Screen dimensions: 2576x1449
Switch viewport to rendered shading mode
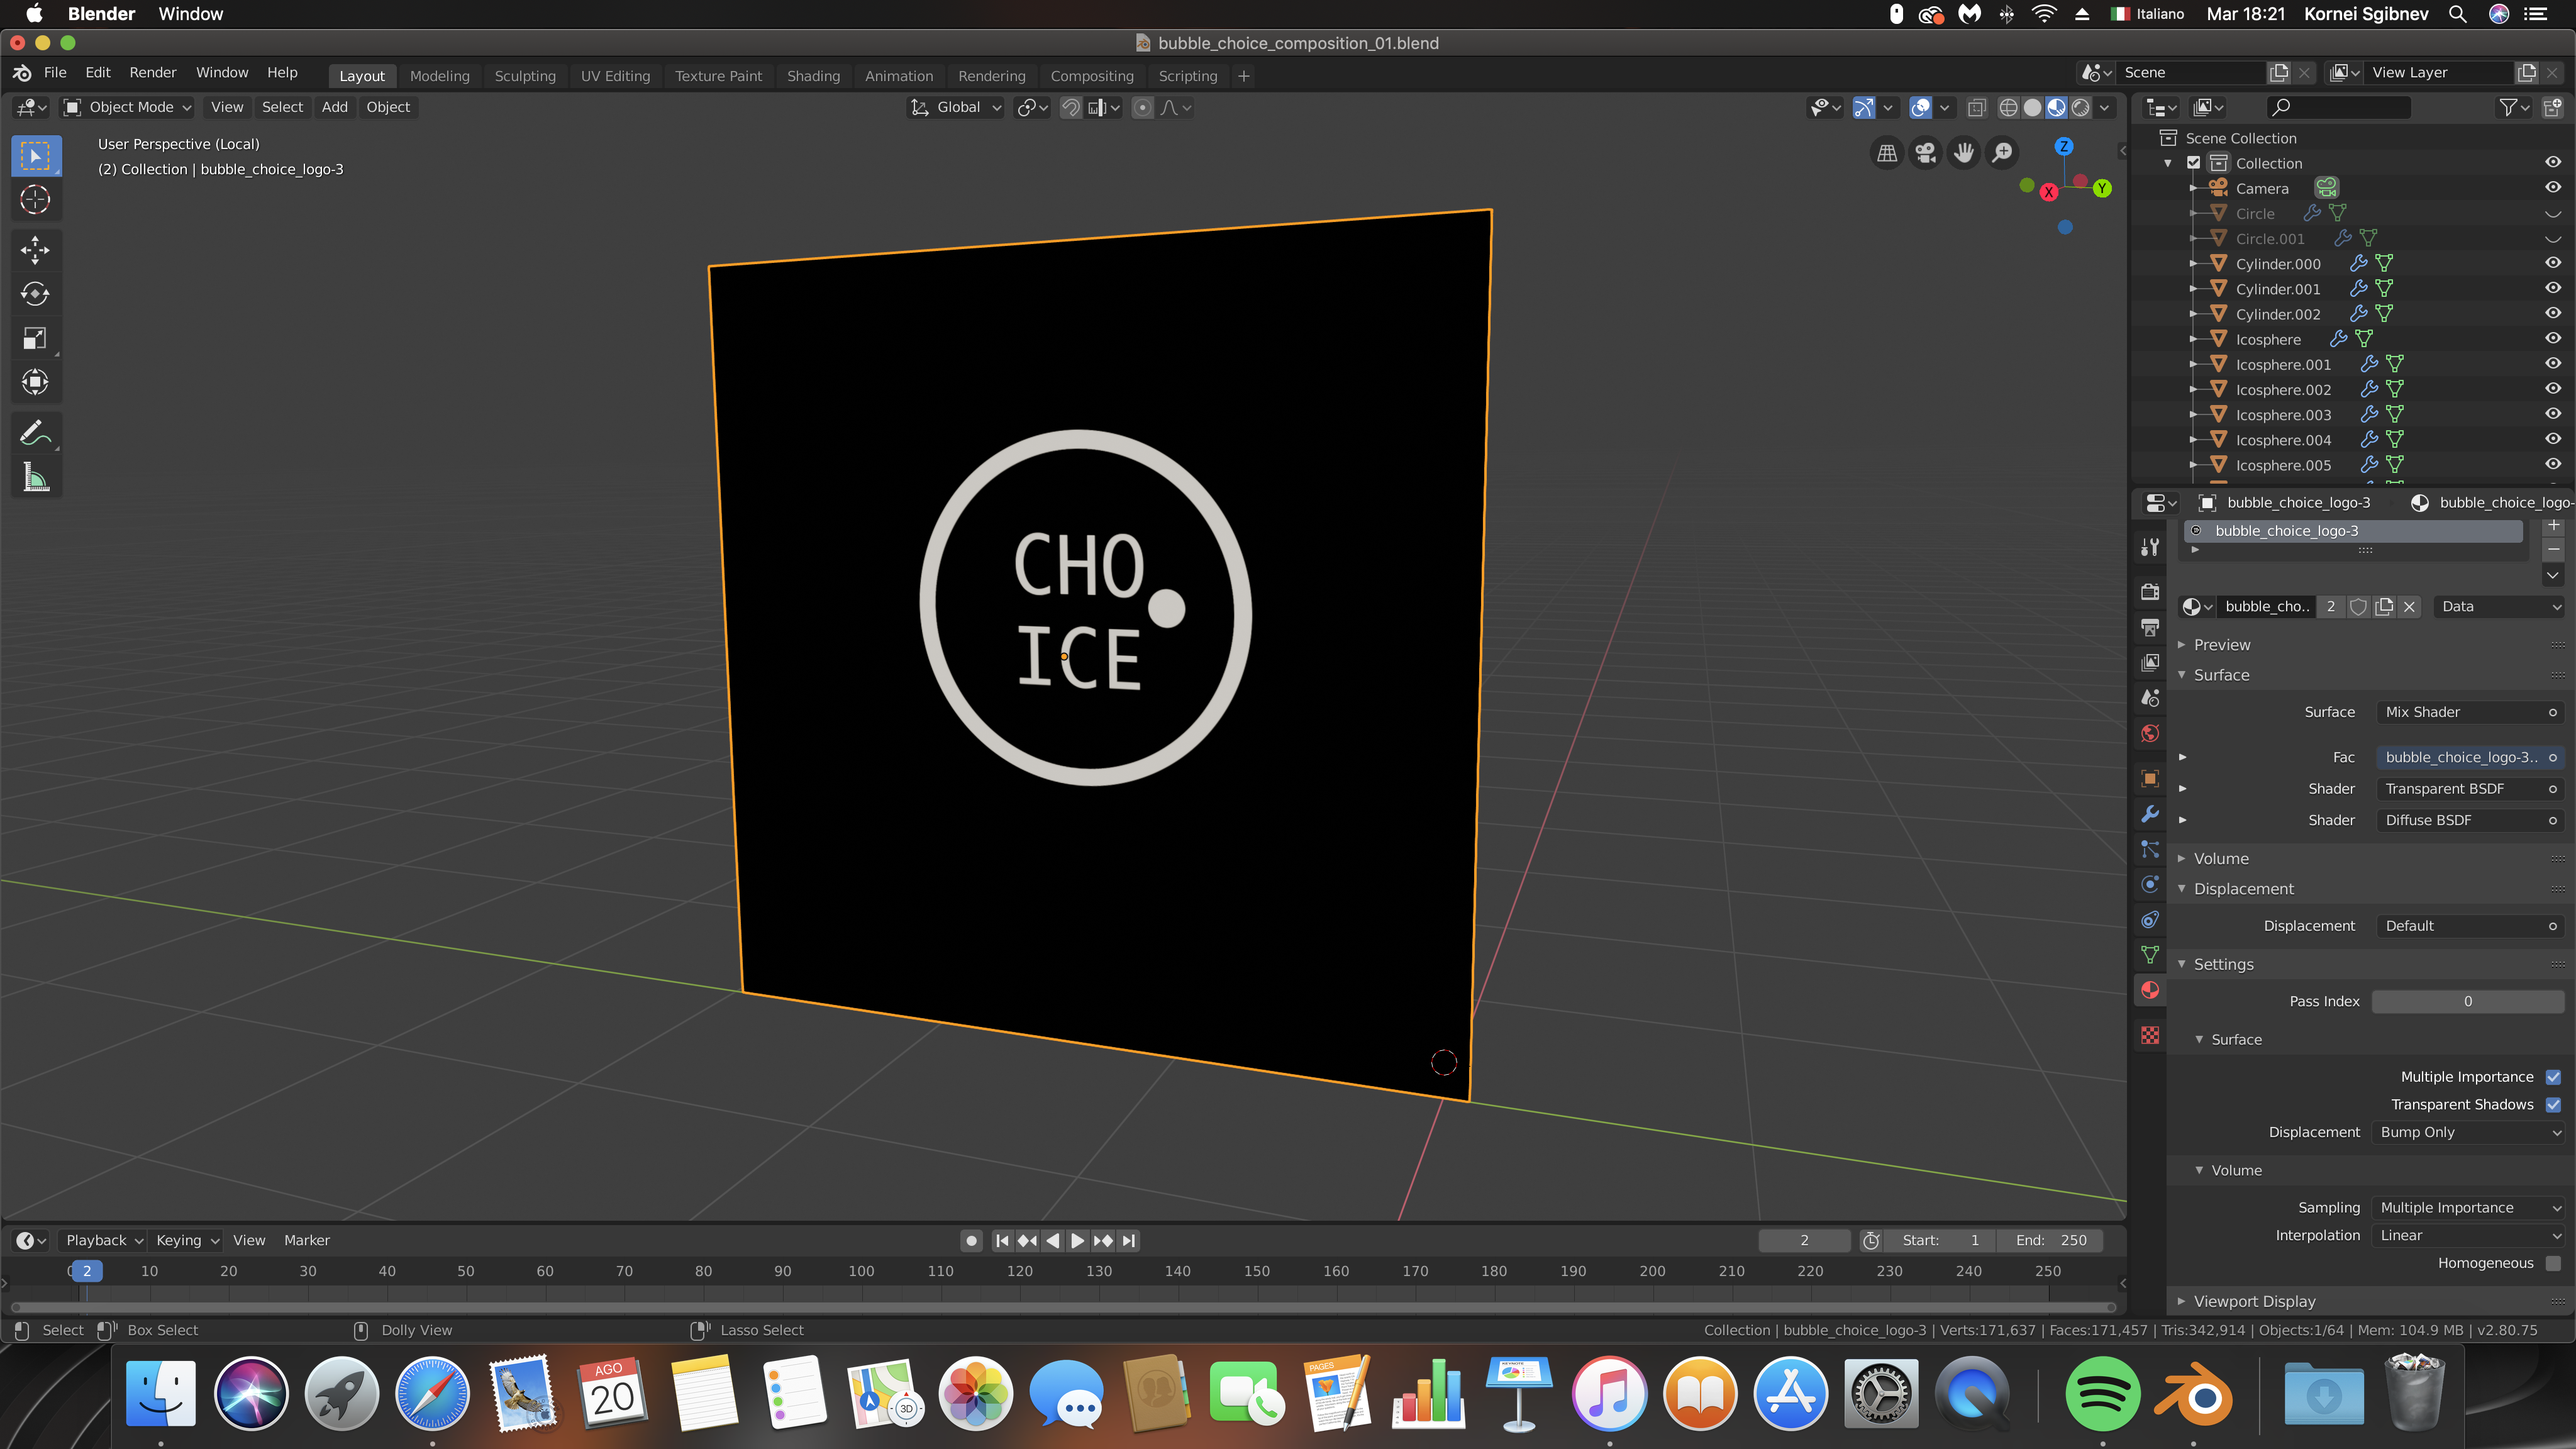point(2081,108)
